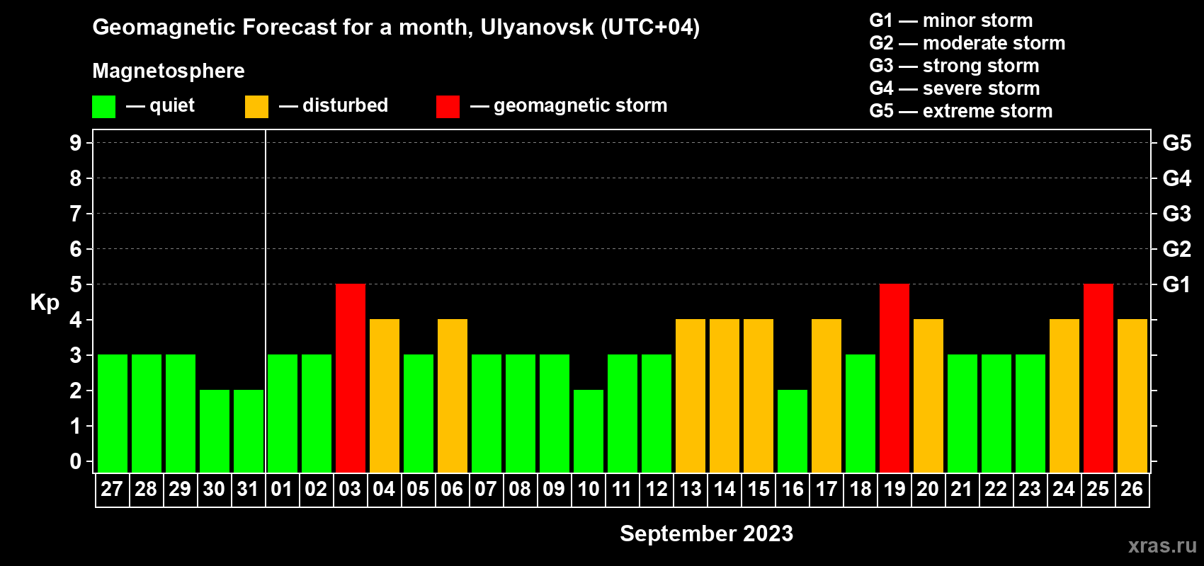Viewport: 1204px width, 566px height.
Task: Select the green bar for September 08
Action: tap(521, 414)
